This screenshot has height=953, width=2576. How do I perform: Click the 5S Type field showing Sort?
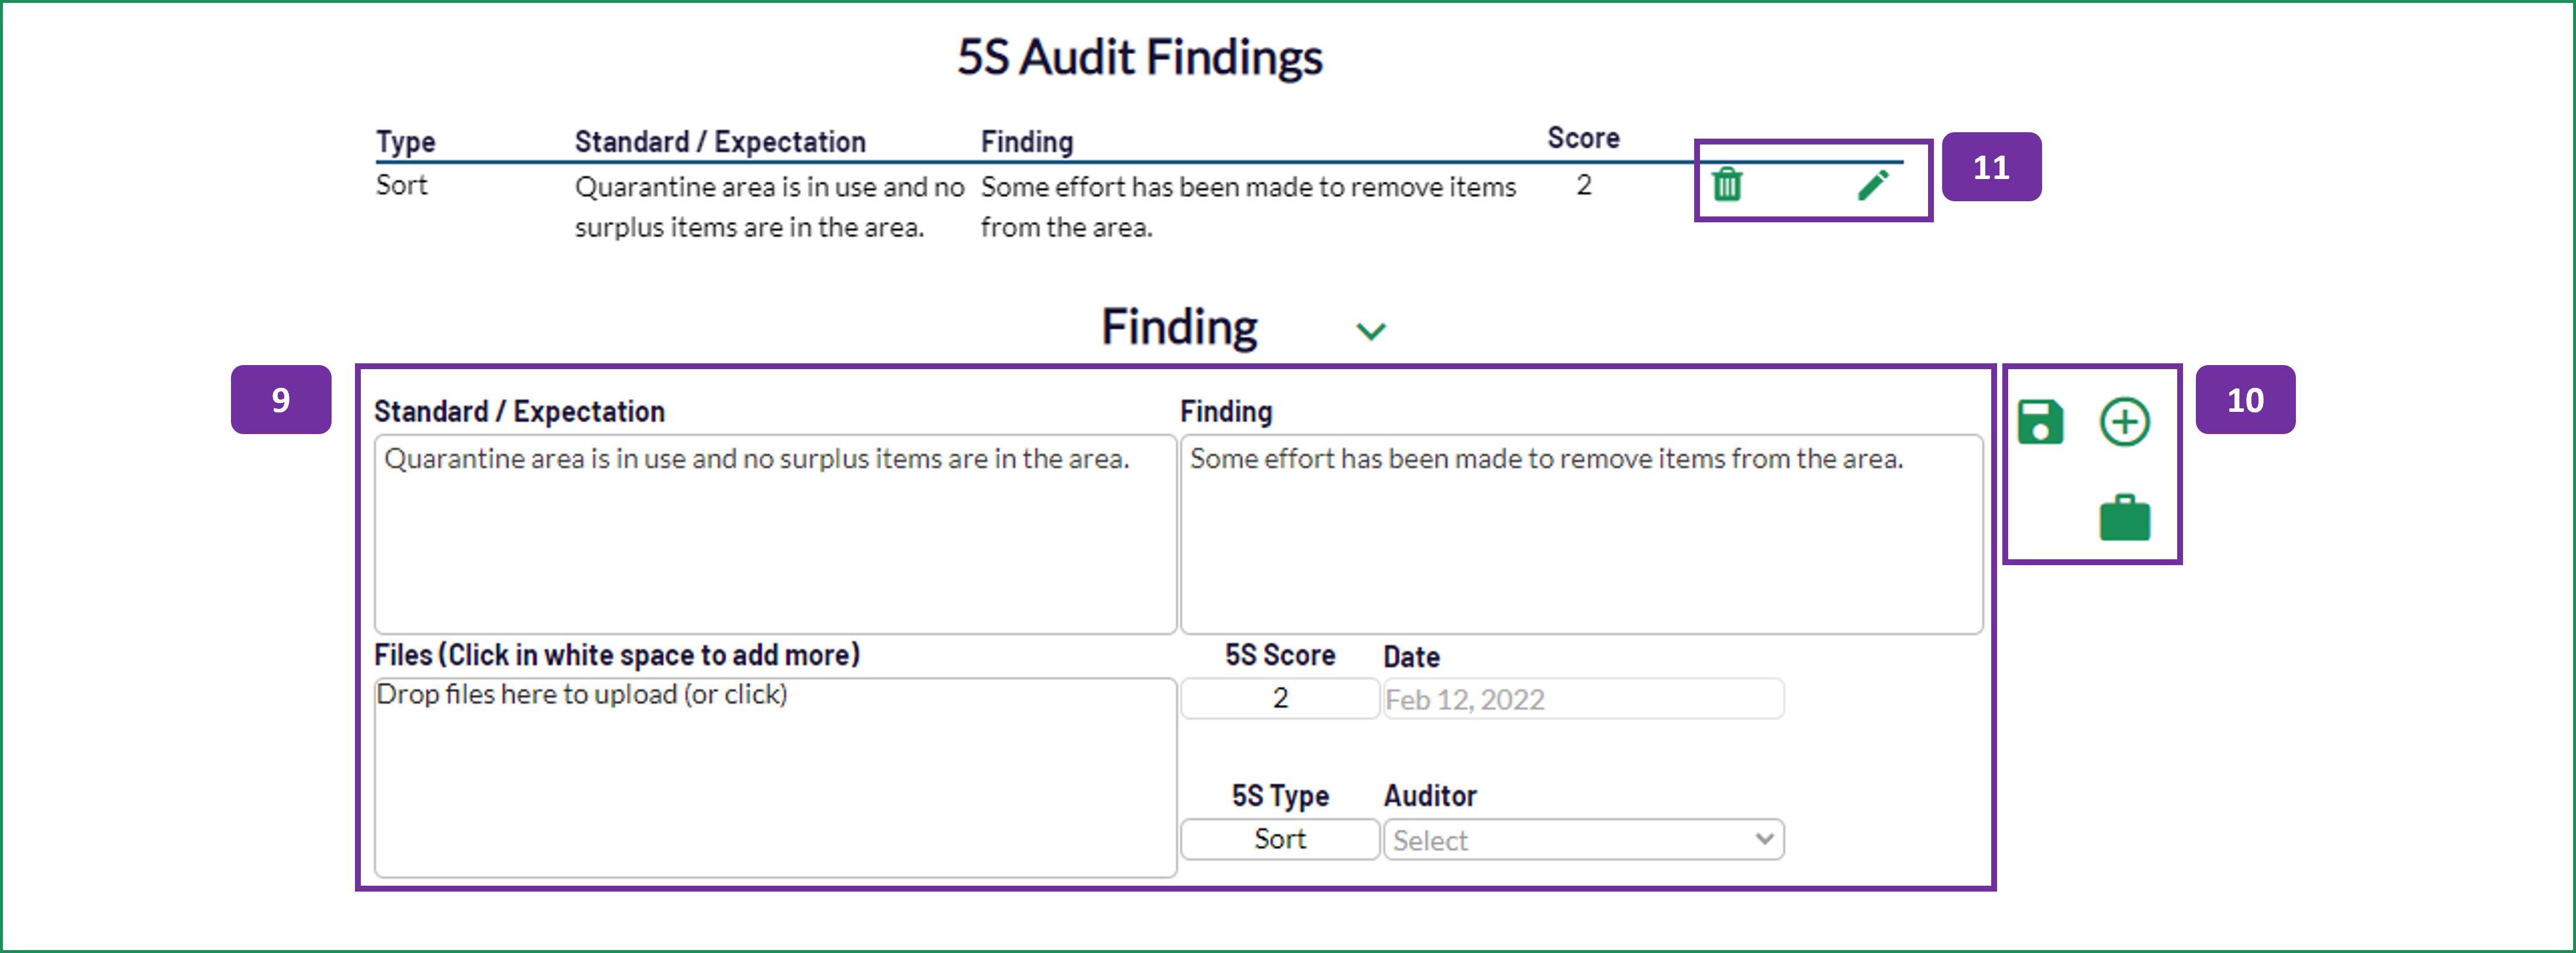point(1280,839)
